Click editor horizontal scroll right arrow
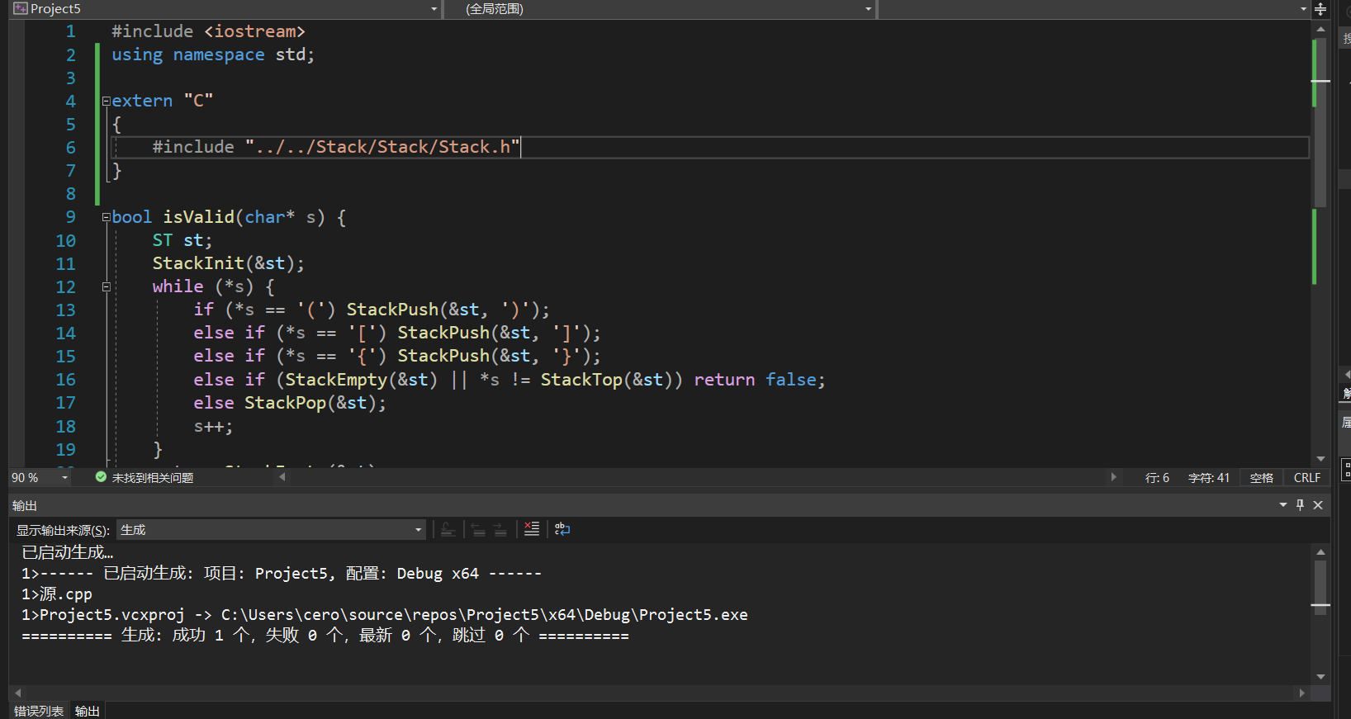Screen dimensions: 1351x719 point(1113,476)
